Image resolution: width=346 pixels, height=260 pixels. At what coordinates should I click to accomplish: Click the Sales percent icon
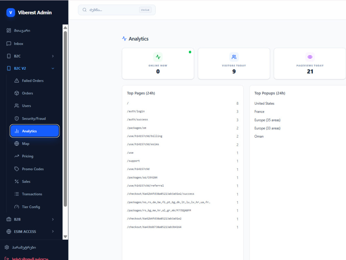tap(17, 182)
